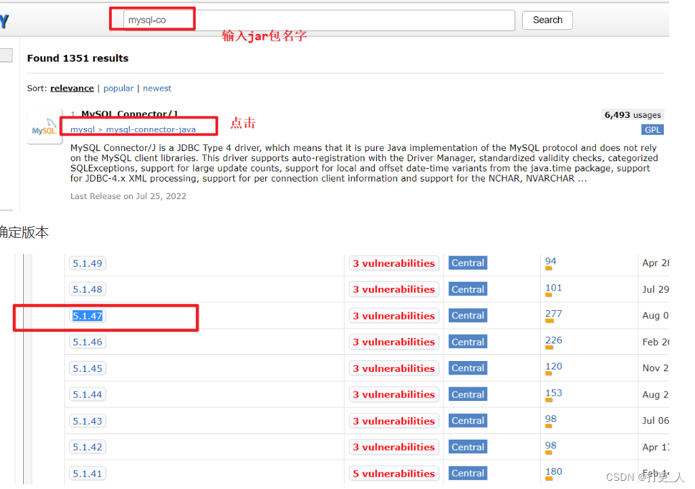Open the 153 usages link for 5.1.44
The width and height of the screenshot is (695, 489).
pos(553,393)
